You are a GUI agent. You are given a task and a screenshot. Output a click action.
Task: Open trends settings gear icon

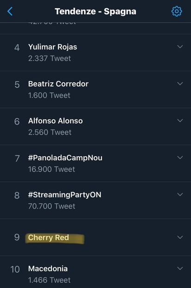pyautogui.click(x=177, y=12)
